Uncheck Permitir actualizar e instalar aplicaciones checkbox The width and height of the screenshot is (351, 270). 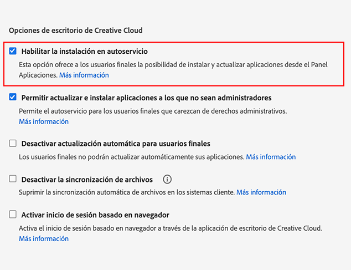(x=13, y=98)
